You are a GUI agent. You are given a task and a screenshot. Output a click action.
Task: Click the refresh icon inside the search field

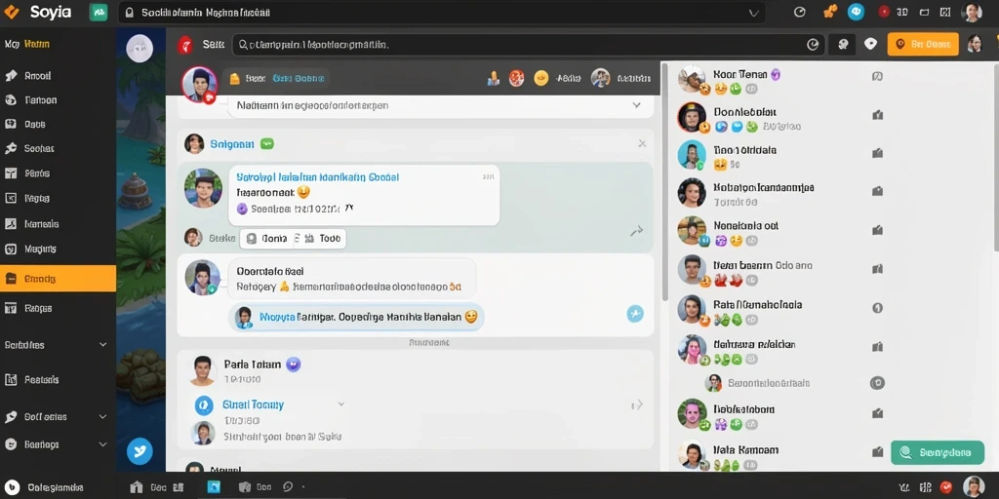point(813,45)
